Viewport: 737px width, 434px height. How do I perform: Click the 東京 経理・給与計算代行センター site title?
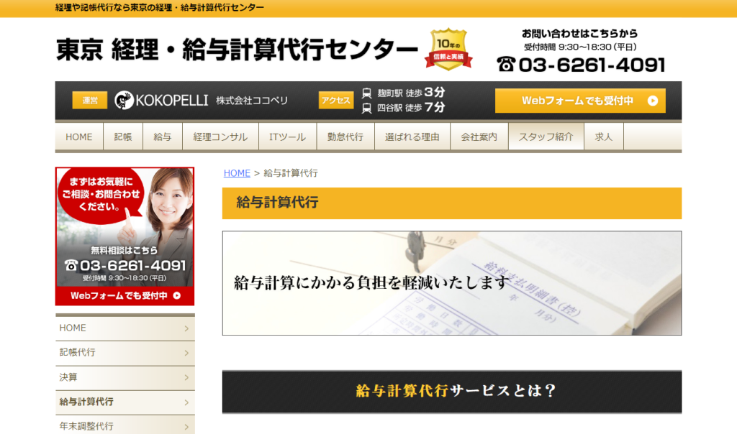point(237,50)
